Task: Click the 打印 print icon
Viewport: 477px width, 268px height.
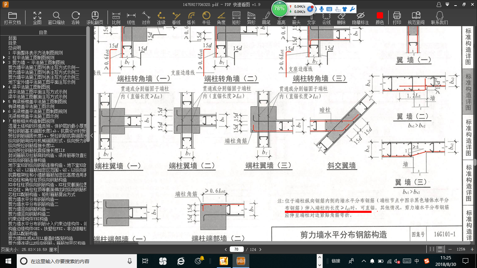Action: (397, 18)
